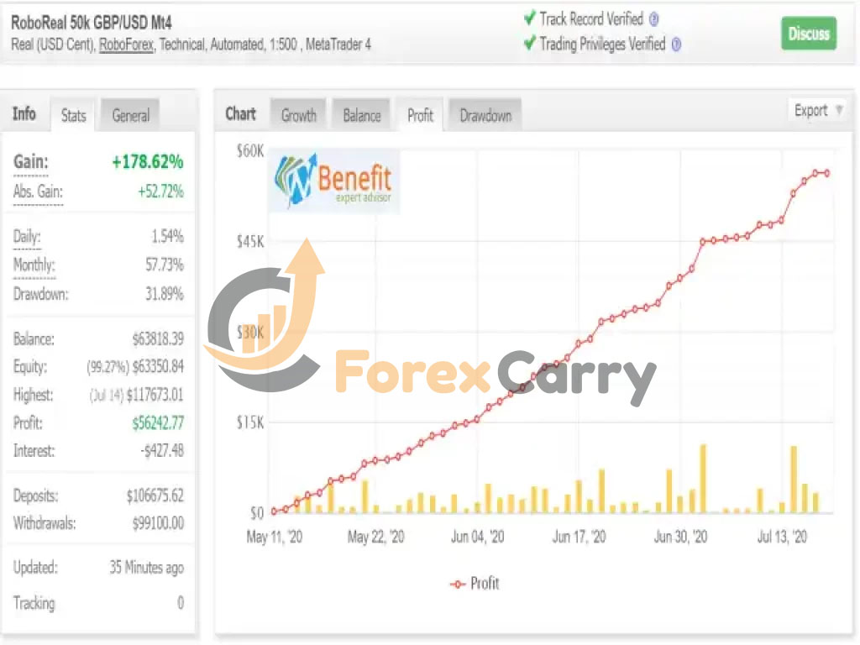Click the $60K axis label
Viewport: 860px width, 645px height.
pyautogui.click(x=250, y=151)
